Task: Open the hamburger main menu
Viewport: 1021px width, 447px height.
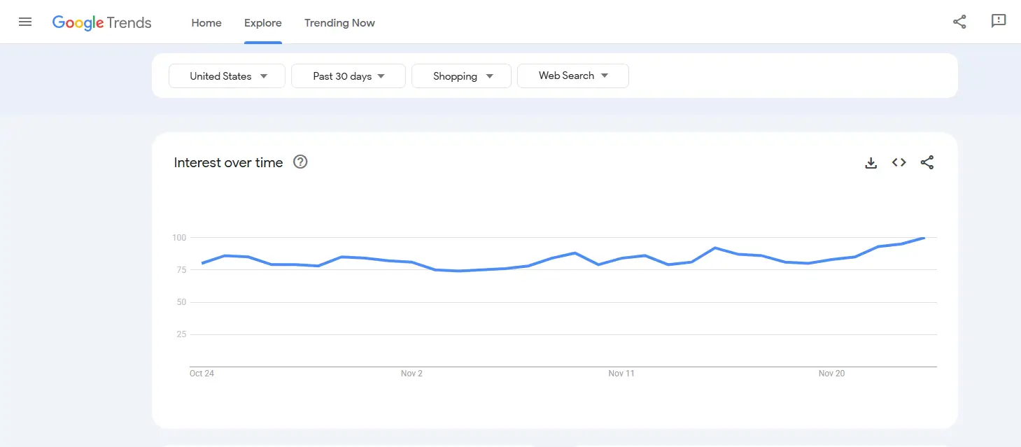Action: point(25,22)
